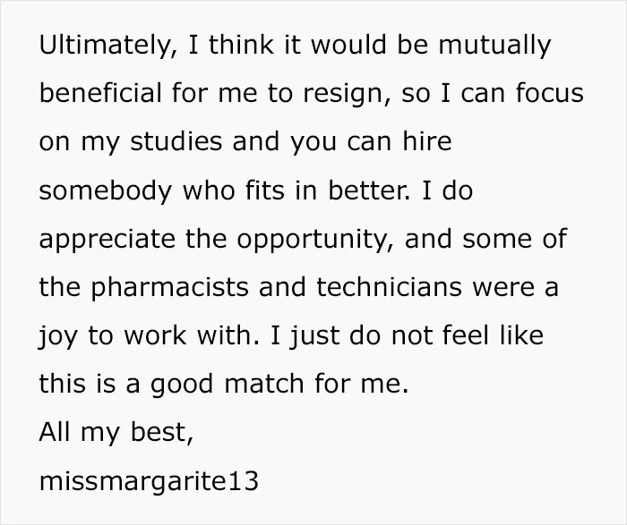Image resolution: width=627 pixels, height=525 pixels.
Task: Click the word "good" in last sentence
Action: point(182,385)
